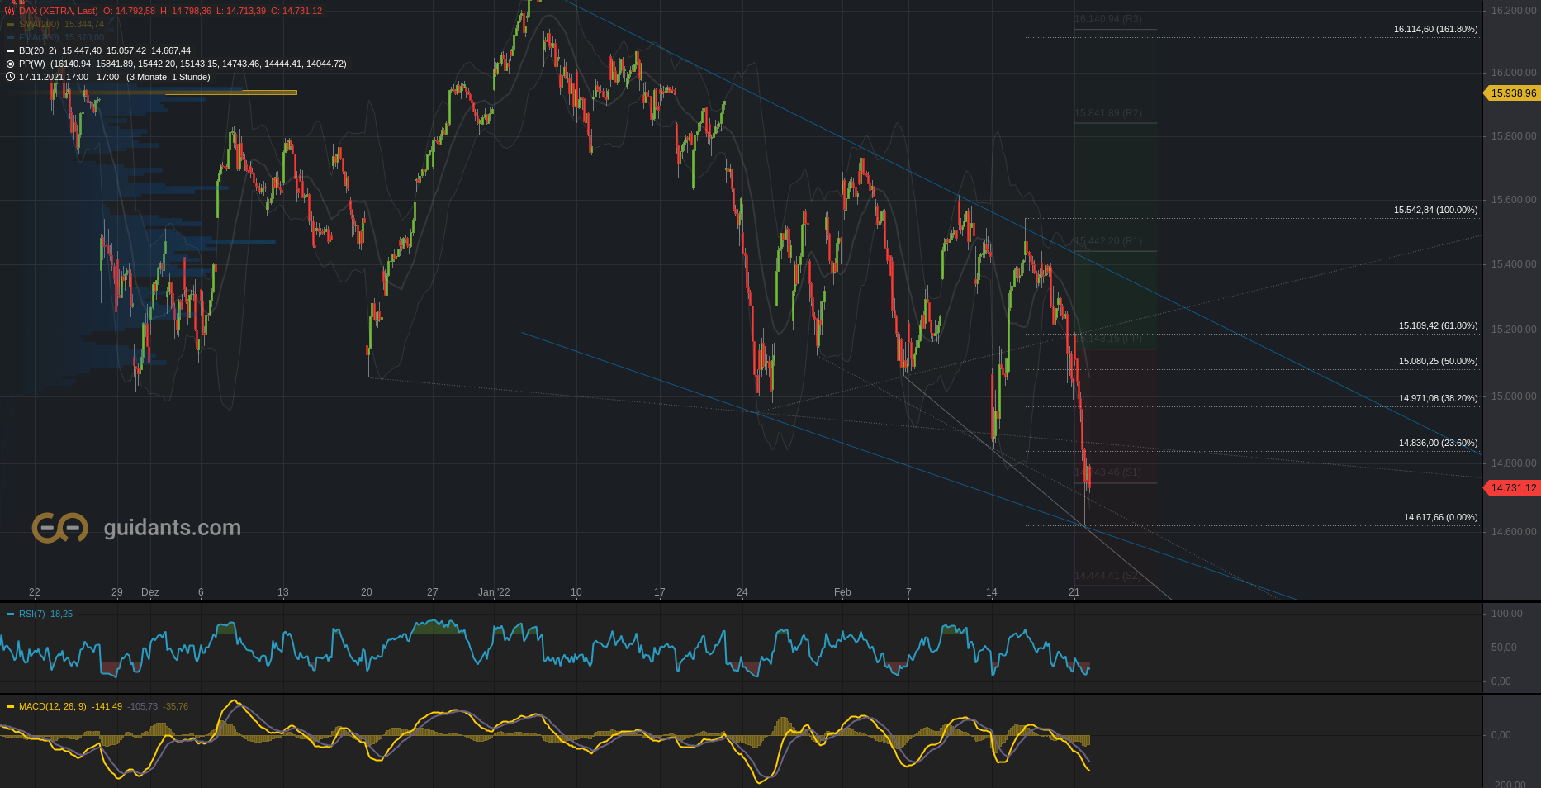Click the clock icon beside the date range
The image size is (1541, 788).
pos(10,77)
